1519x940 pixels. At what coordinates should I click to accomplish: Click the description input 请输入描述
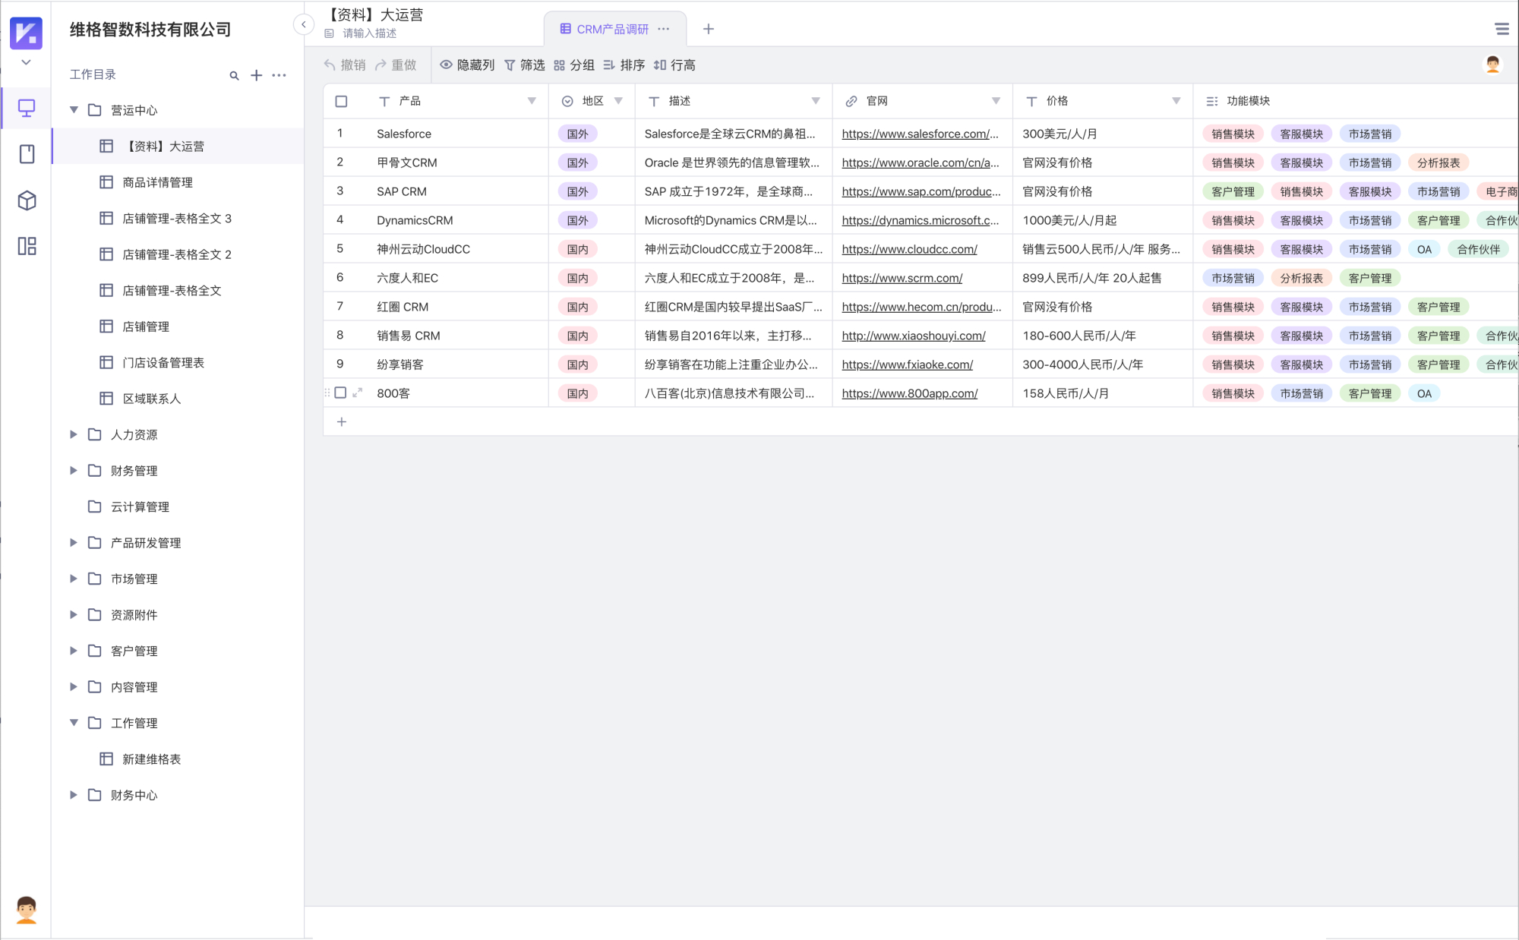pyautogui.click(x=369, y=33)
